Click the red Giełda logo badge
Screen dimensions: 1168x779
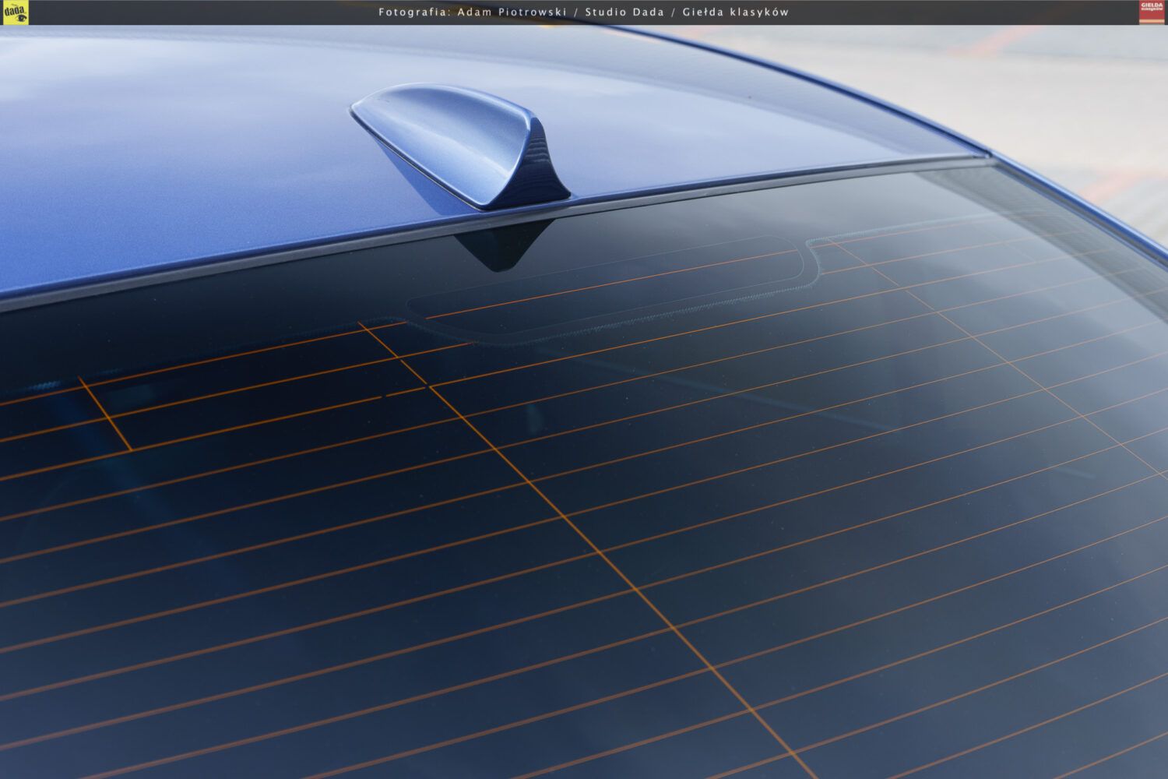1152,12
